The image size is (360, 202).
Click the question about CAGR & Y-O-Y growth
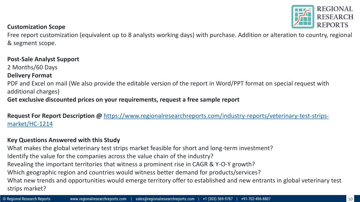tap(131, 164)
